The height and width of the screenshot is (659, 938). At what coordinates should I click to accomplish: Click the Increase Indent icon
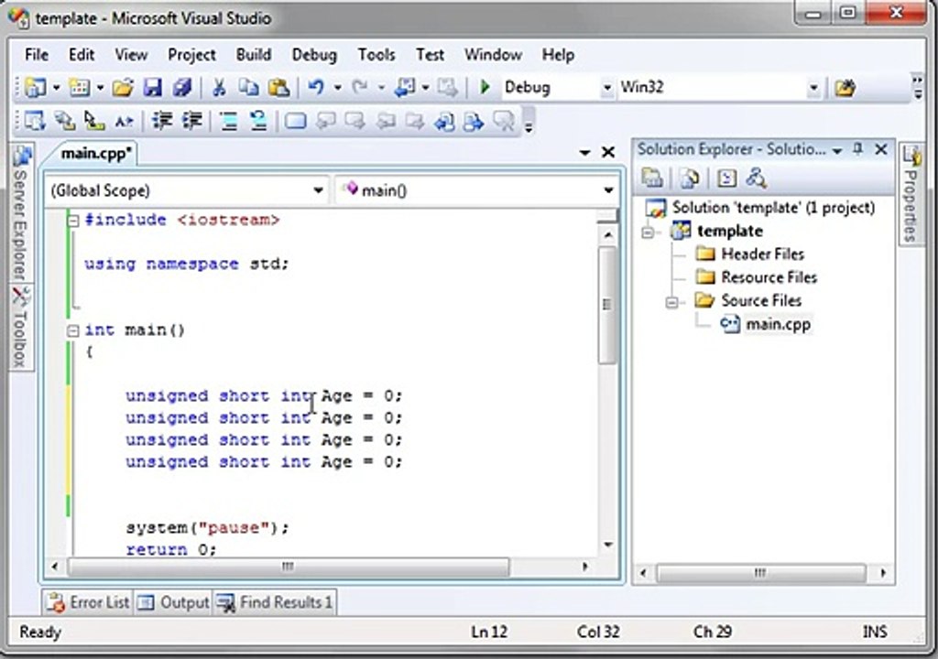(x=192, y=122)
